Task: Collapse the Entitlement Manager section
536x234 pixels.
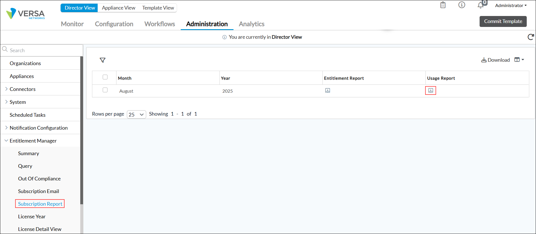Action: tap(6, 141)
